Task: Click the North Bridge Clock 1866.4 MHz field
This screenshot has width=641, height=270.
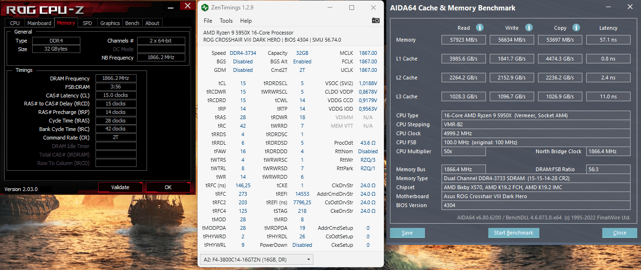Action: coord(608,151)
